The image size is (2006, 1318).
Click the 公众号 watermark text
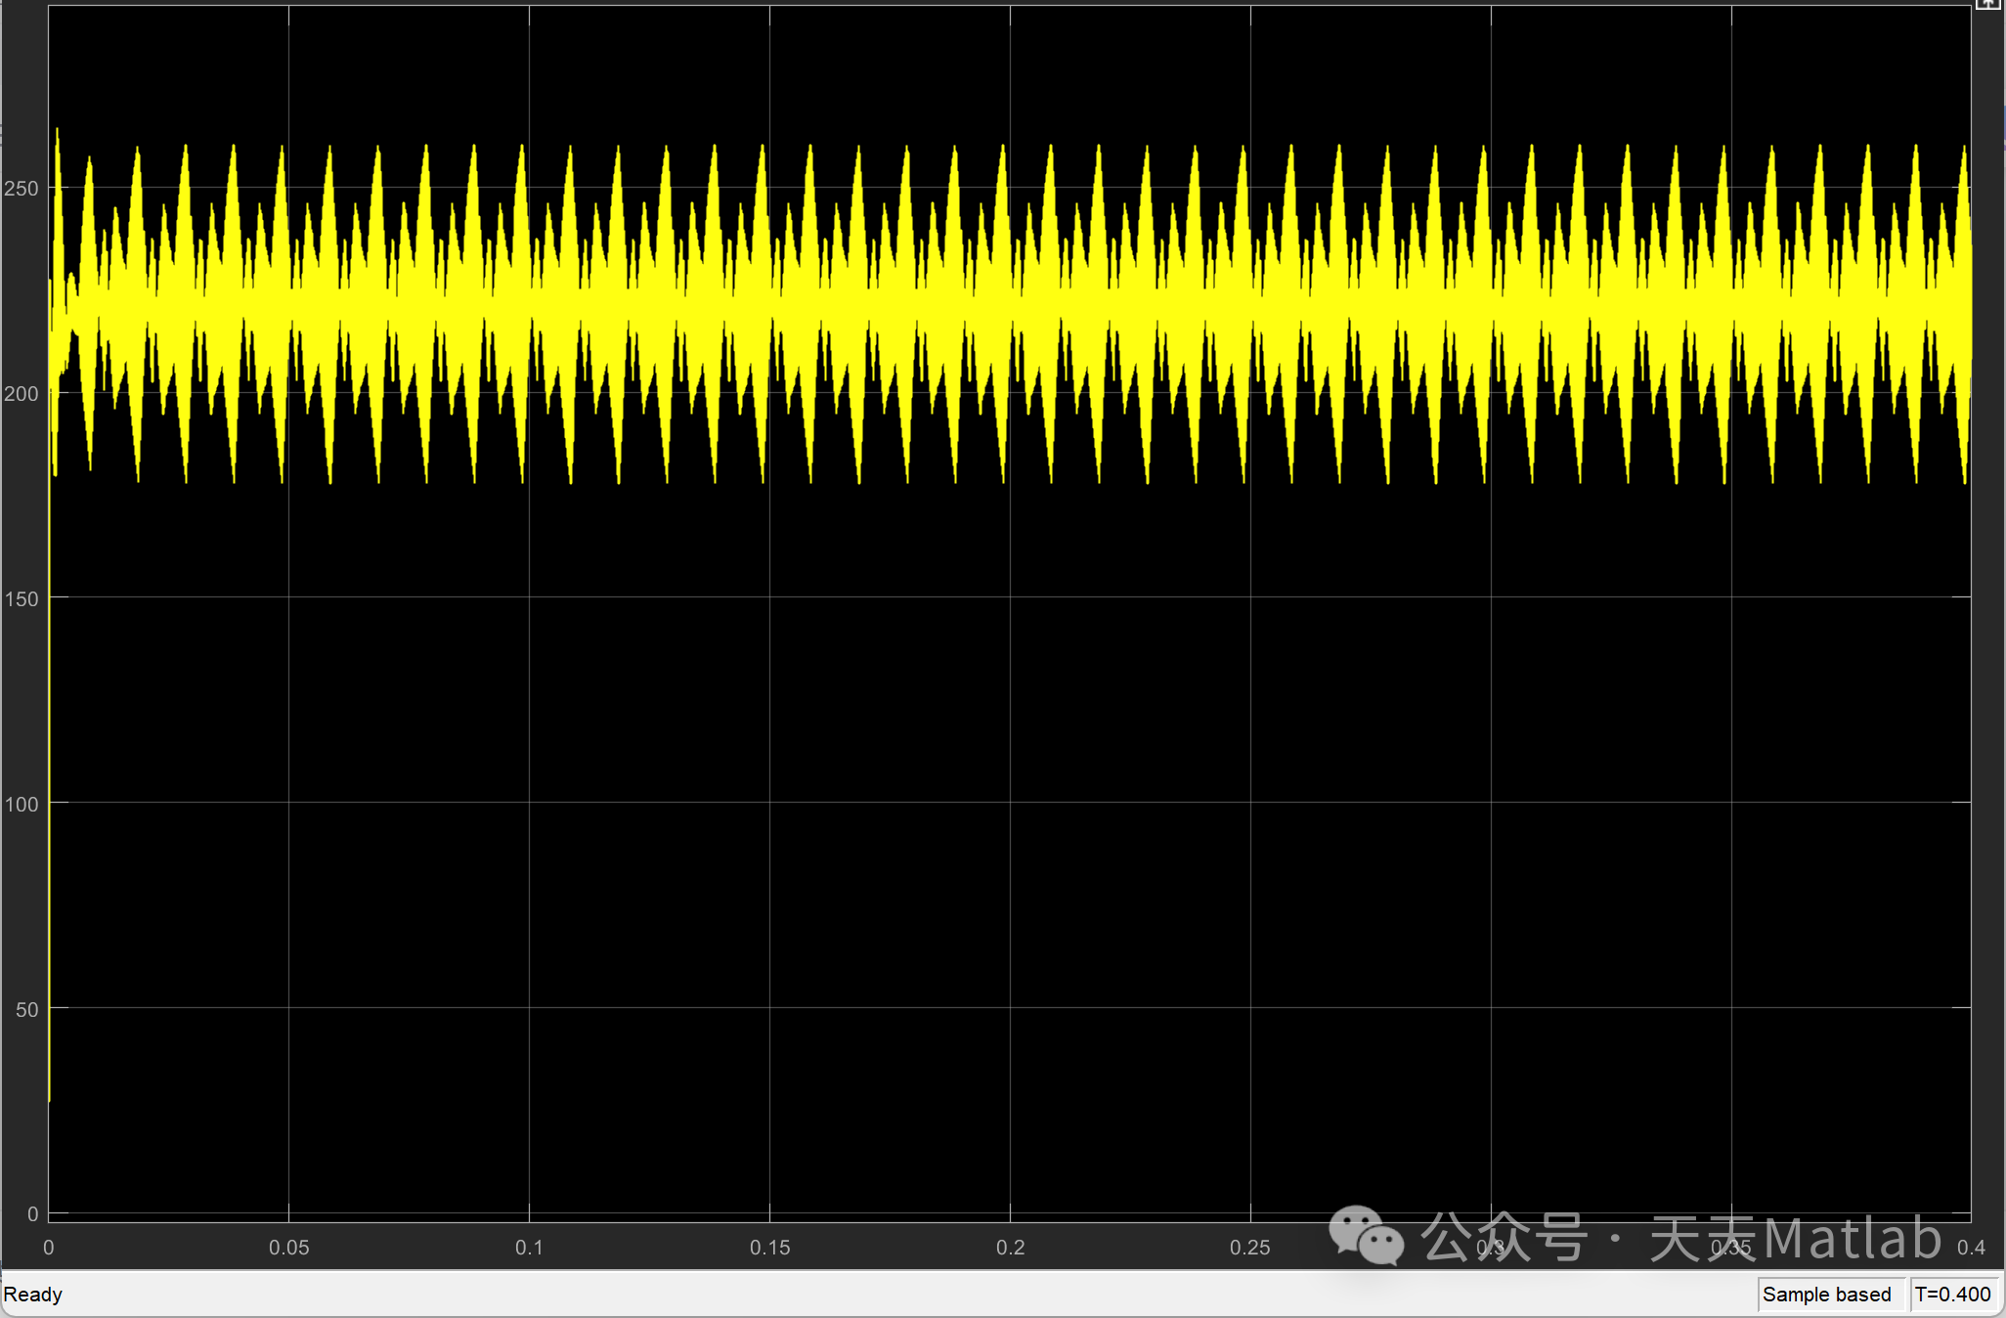click(x=1504, y=1238)
